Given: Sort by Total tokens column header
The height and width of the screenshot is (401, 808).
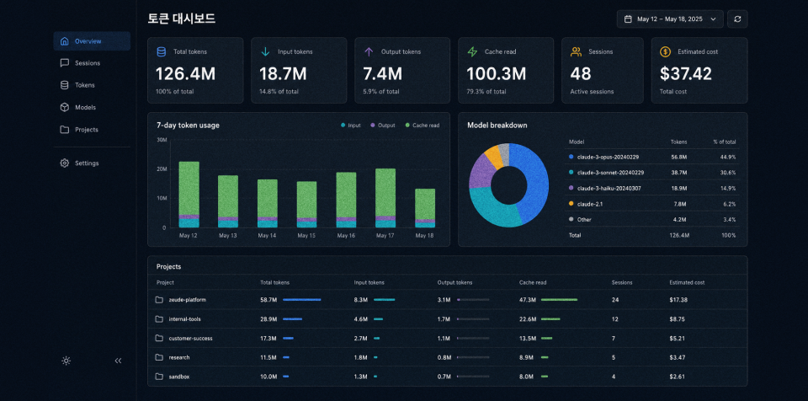Looking at the screenshot, I should click(x=274, y=283).
